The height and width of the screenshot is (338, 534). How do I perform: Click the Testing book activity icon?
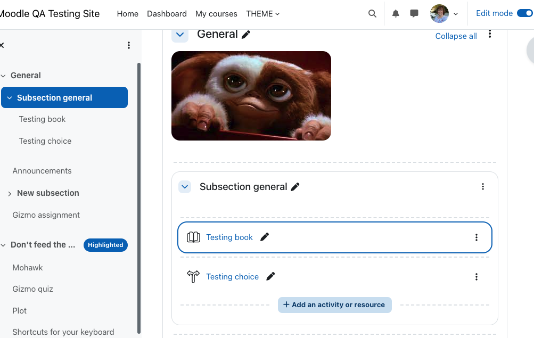click(x=193, y=237)
